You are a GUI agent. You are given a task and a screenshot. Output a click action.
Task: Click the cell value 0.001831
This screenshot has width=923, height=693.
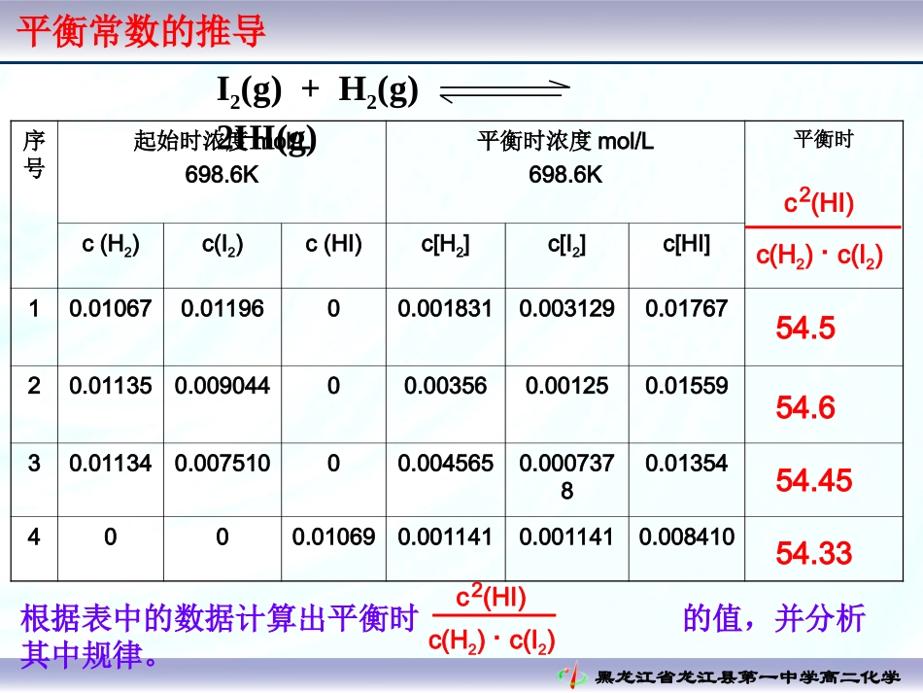pos(445,308)
